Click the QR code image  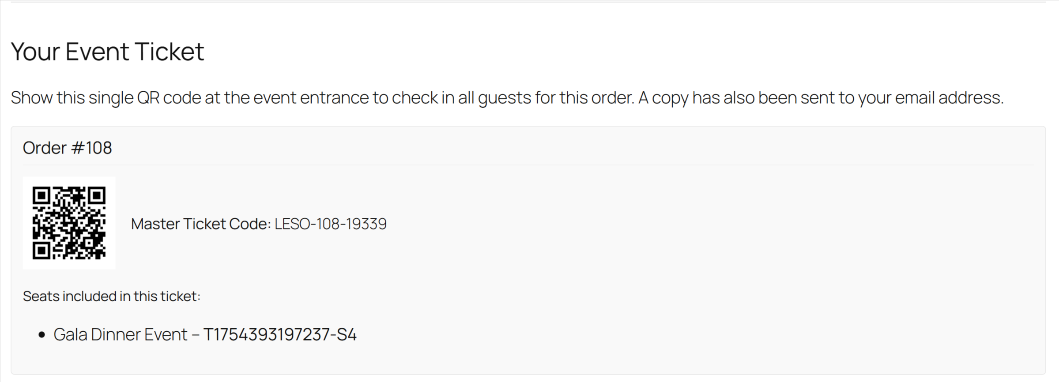tap(69, 223)
